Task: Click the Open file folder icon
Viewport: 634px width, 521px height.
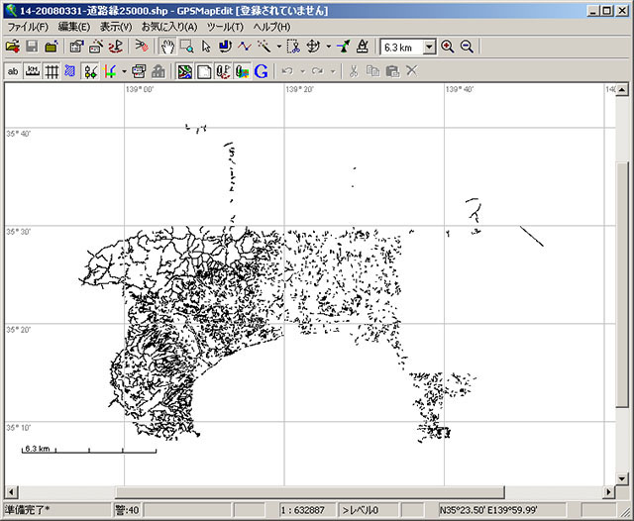Action: pos(12,47)
